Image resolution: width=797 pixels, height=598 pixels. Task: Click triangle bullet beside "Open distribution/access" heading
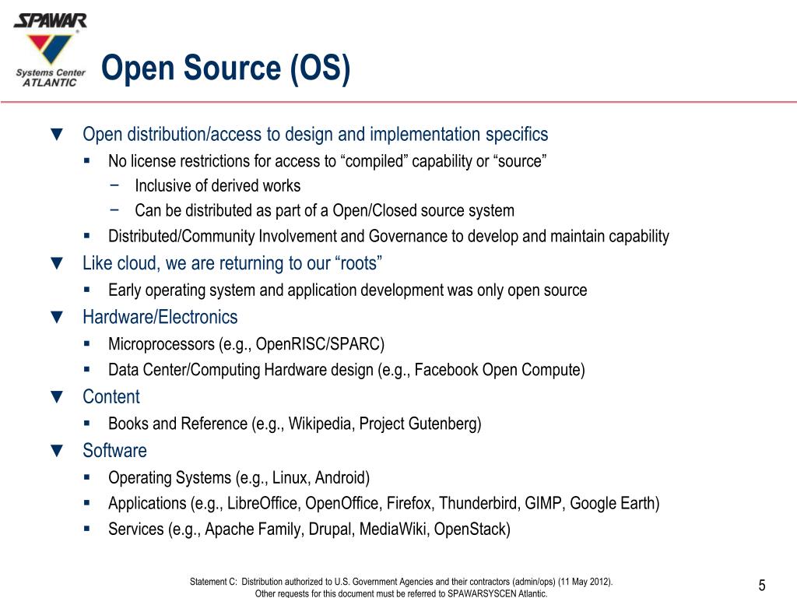pos(57,135)
